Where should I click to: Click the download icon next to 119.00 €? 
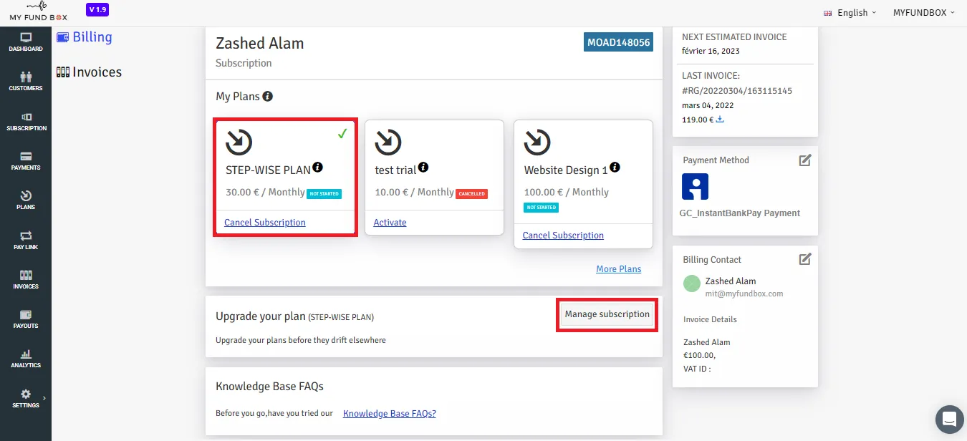click(x=720, y=120)
